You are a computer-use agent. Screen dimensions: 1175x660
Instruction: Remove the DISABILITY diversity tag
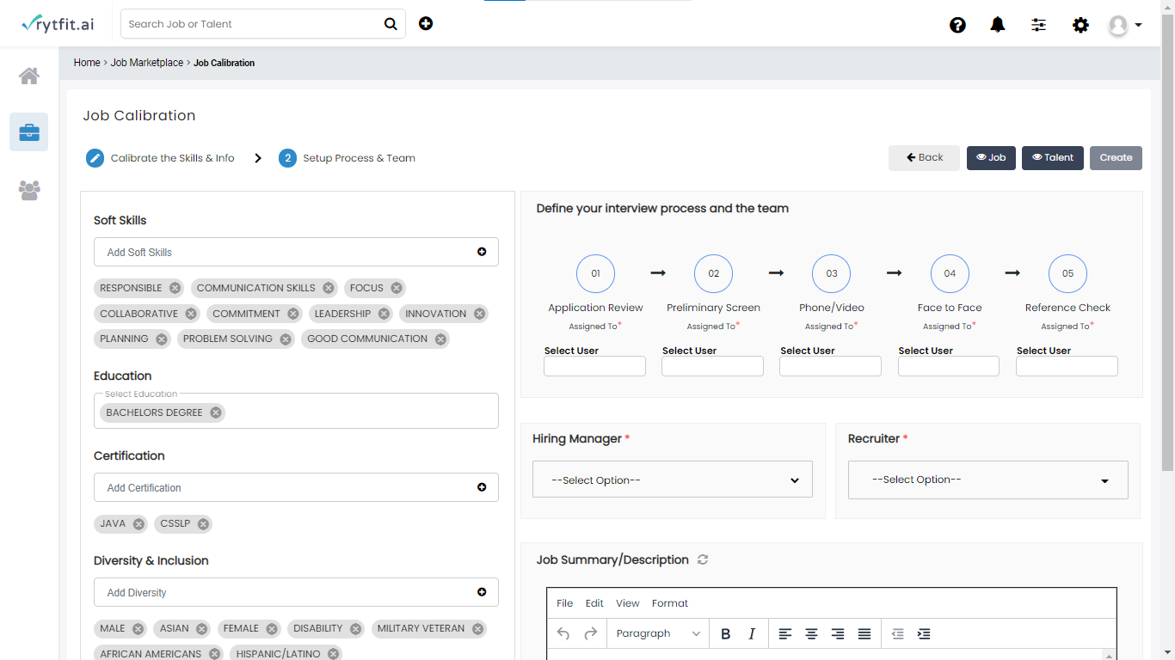click(x=355, y=628)
